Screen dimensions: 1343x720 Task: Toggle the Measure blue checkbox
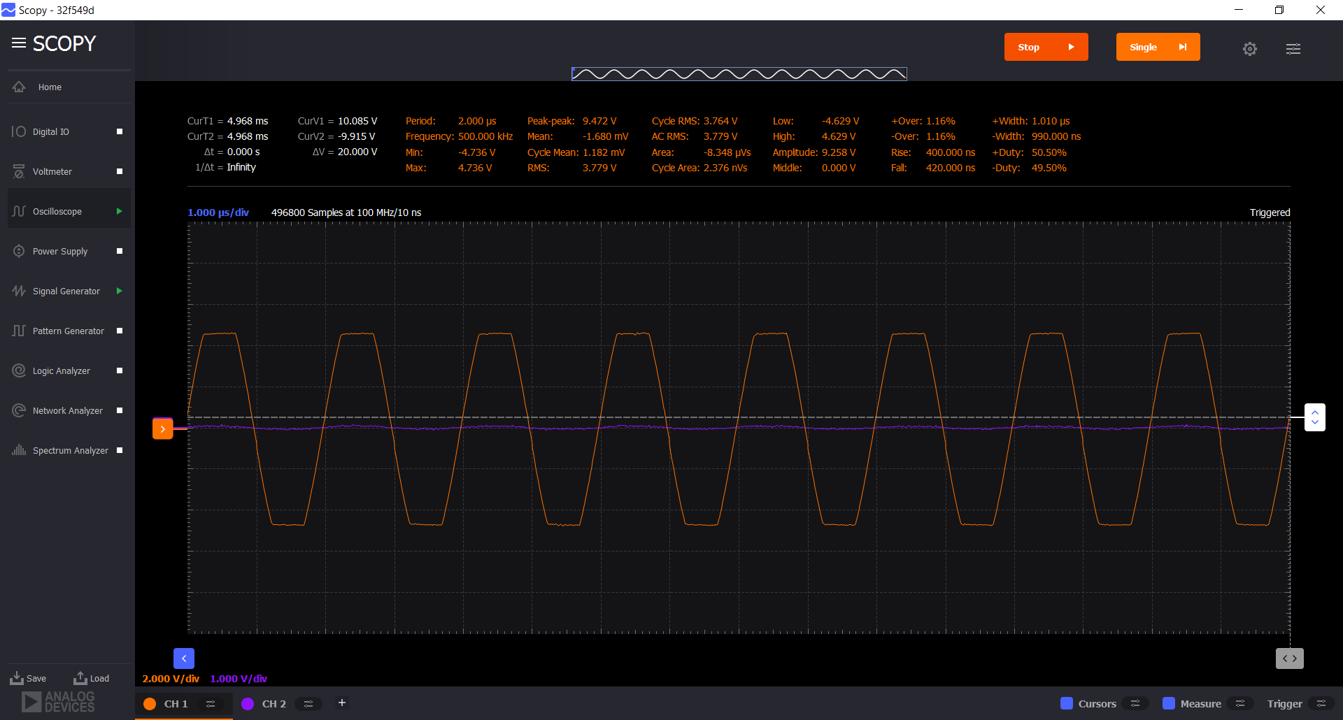1169,703
